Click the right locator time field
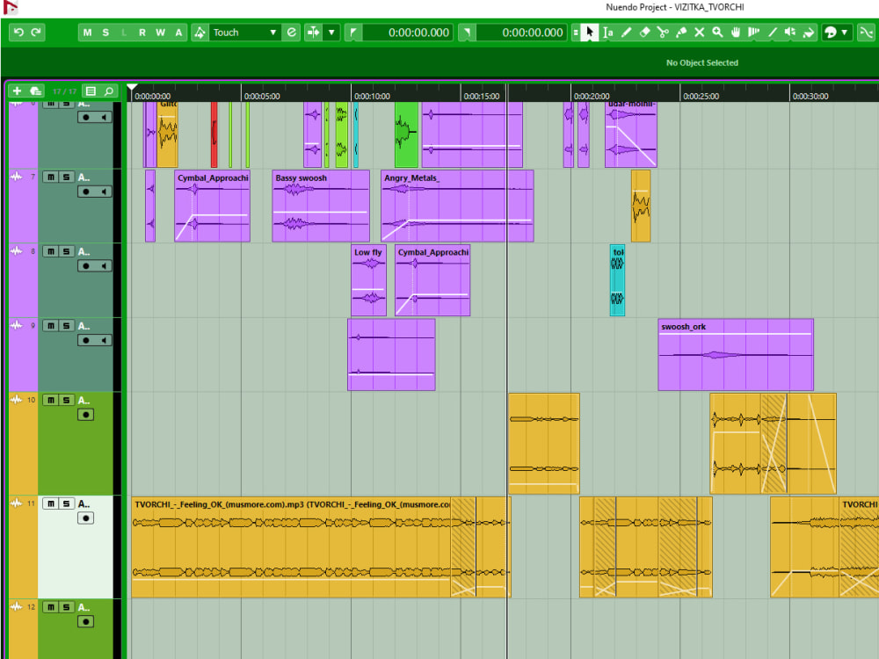The width and height of the screenshot is (879, 659). [x=521, y=33]
